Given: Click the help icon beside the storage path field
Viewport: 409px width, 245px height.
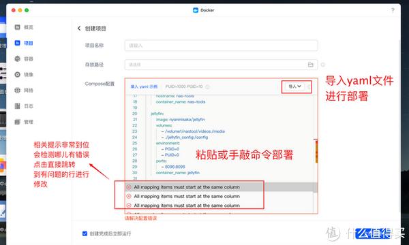Looking at the screenshot, I should [x=323, y=65].
